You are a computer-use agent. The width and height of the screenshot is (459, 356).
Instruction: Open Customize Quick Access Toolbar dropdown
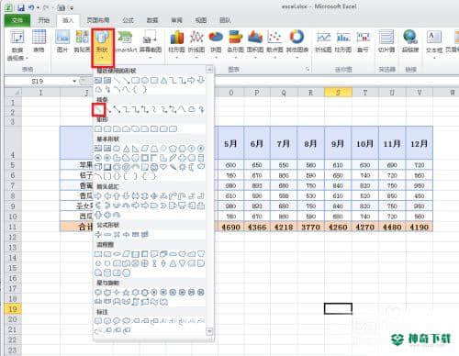click(x=72, y=8)
